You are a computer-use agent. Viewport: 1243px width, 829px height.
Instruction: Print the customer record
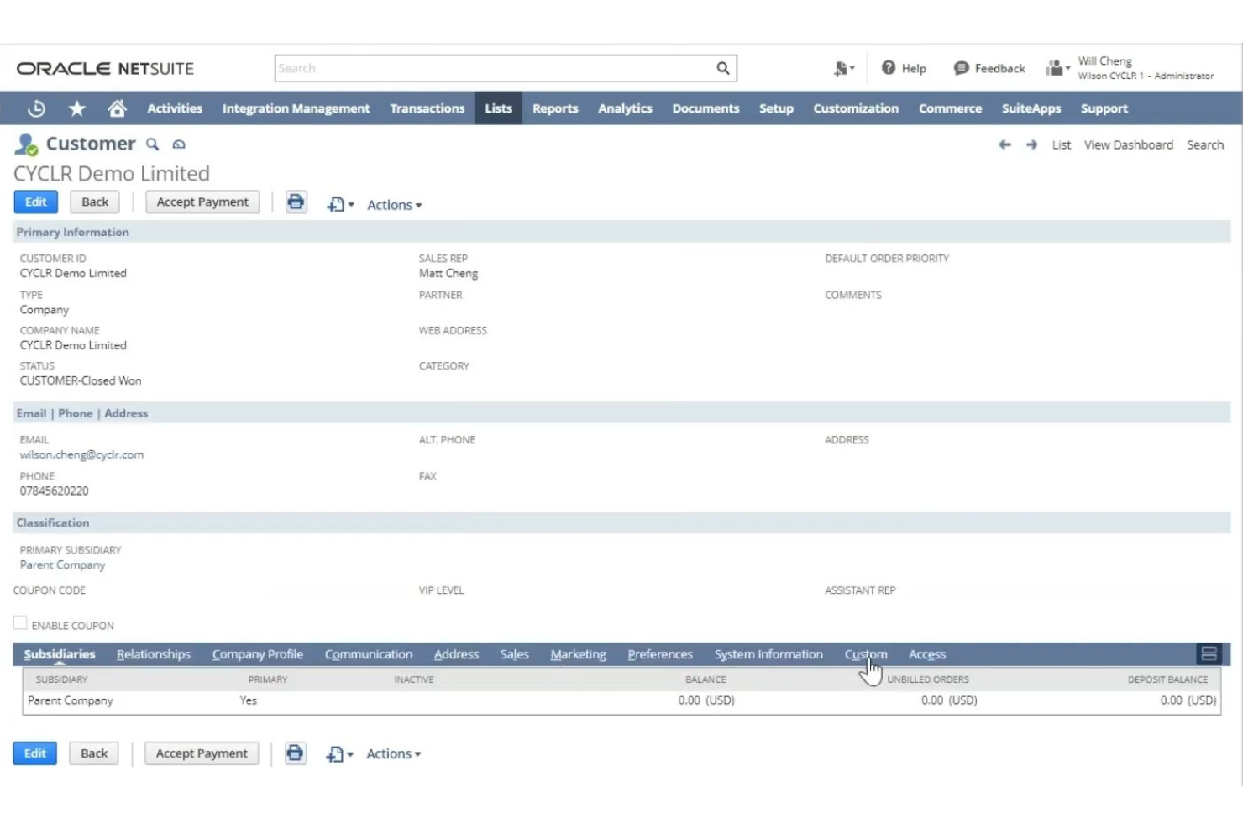[296, 202]
